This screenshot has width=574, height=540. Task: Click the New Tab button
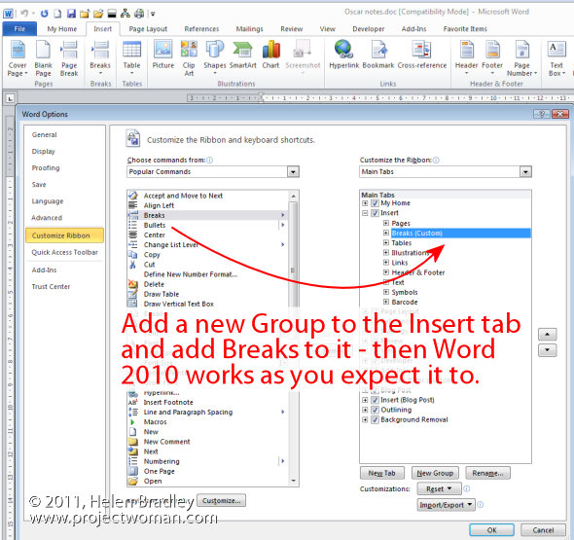(x=381, y=473)
